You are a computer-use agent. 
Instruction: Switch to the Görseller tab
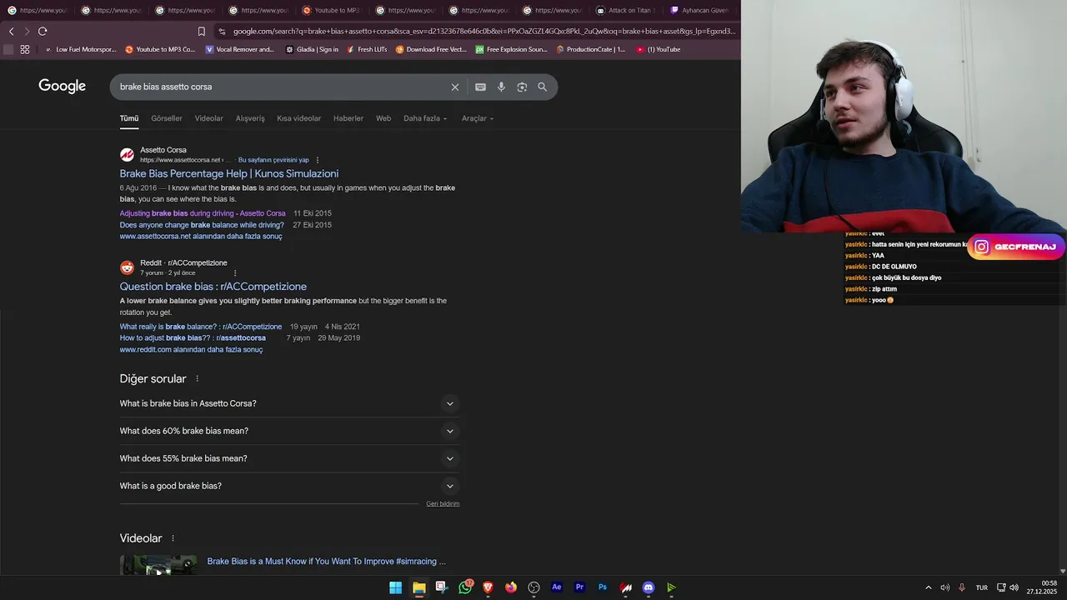(x=167, y=118)
